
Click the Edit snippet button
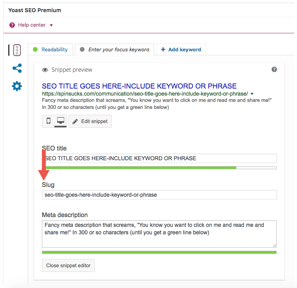[90, 121]
